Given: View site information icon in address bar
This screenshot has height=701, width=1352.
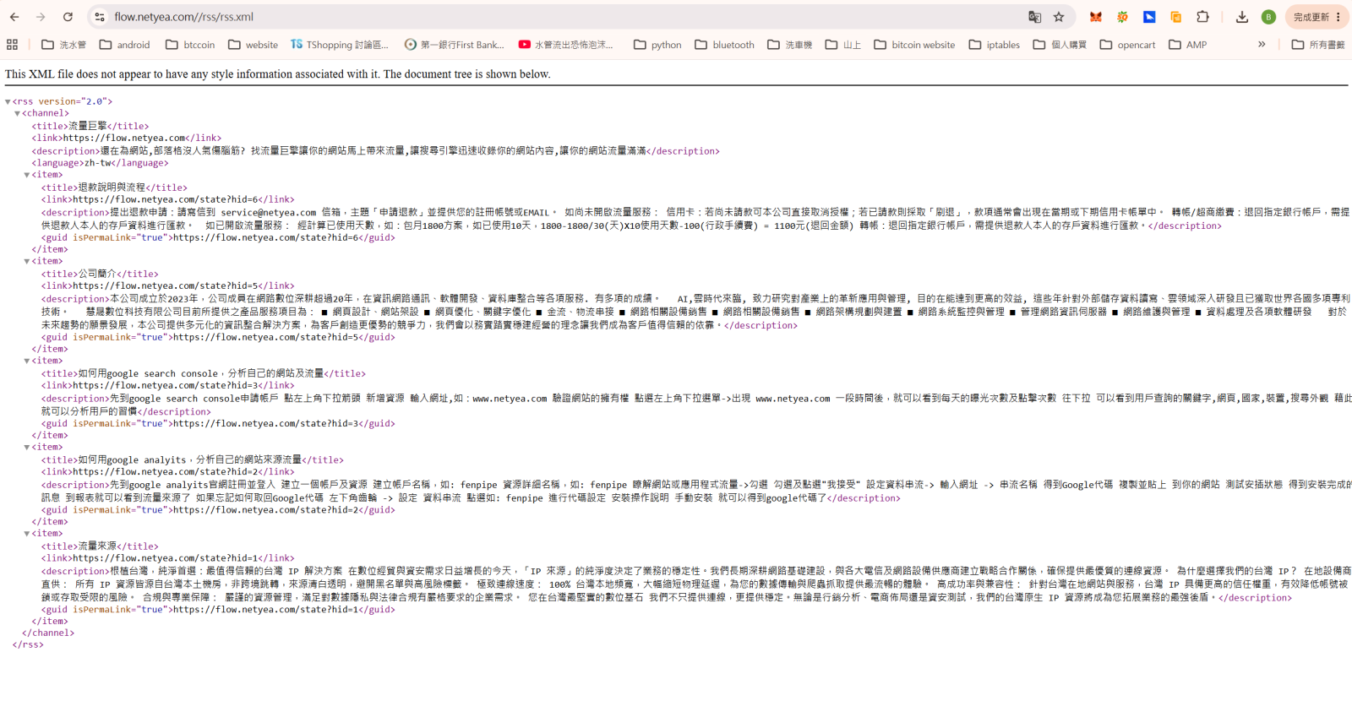Looking at the screenshot, I should (x=100, y=17).
